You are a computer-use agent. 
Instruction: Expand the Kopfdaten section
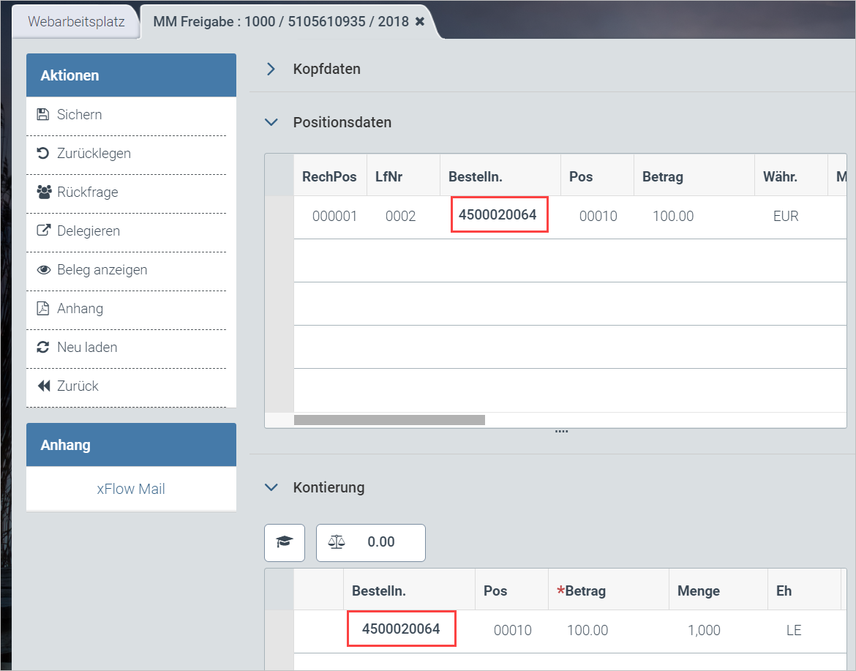271,70
